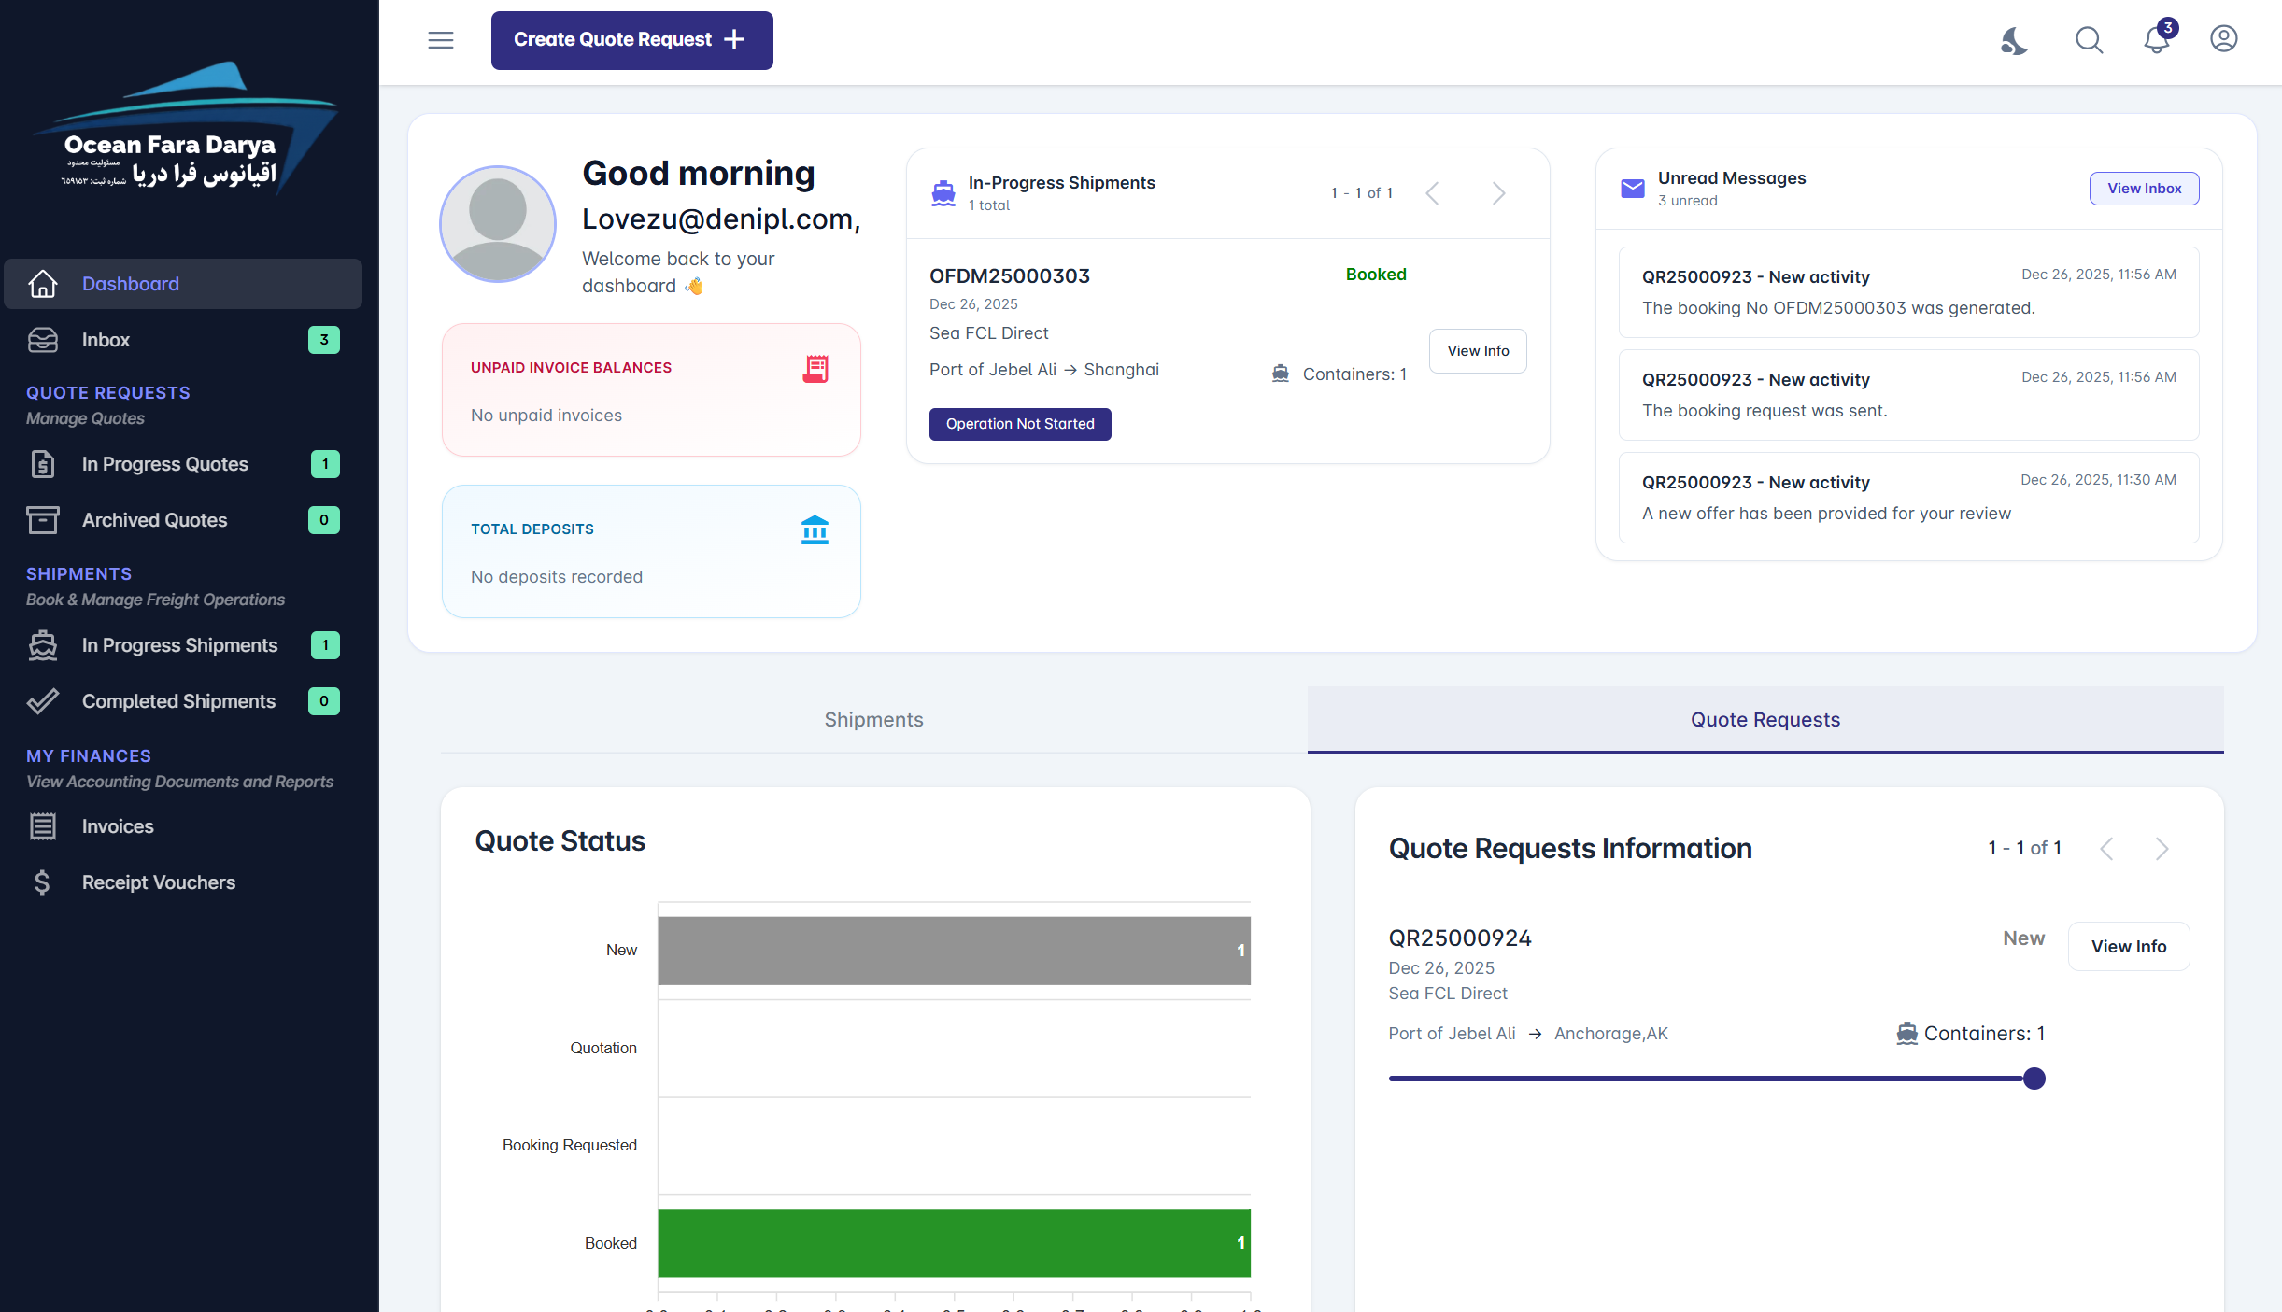Screen dimensions: 2282x1312
Task: Click the Create Quote Request button
Action: [x=631, y=40]
